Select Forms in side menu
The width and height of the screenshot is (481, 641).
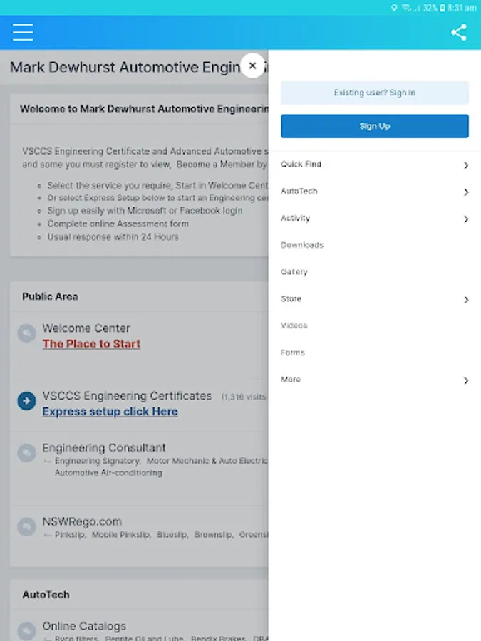293,353
